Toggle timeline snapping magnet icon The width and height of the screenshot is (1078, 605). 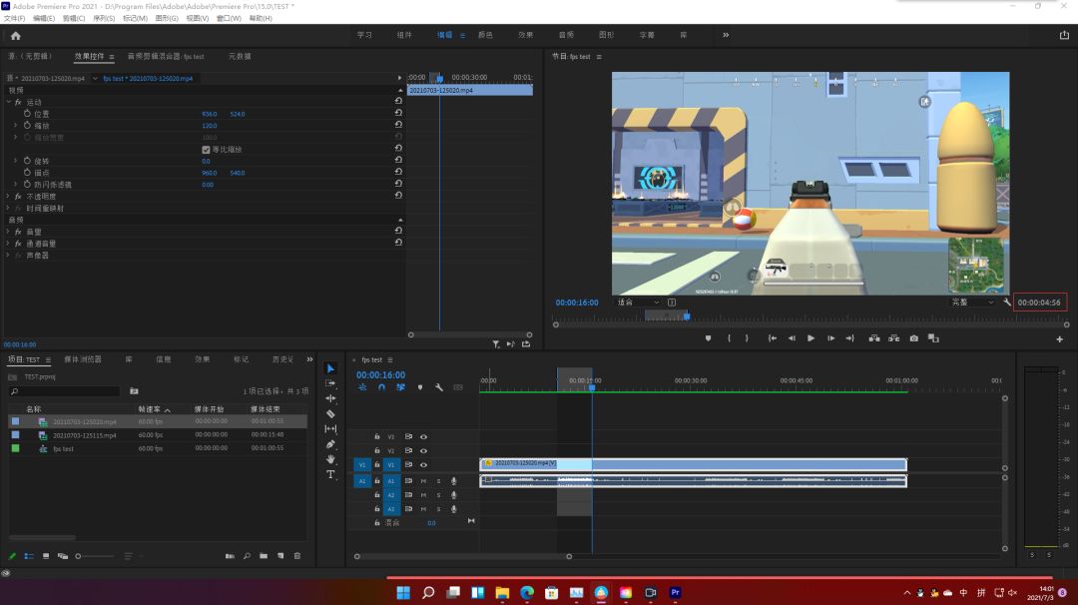pos(381,387)
